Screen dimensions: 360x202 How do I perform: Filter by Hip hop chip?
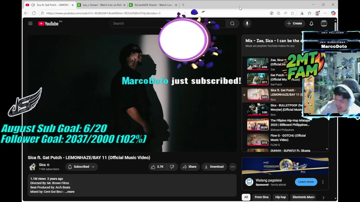point(280,197)
